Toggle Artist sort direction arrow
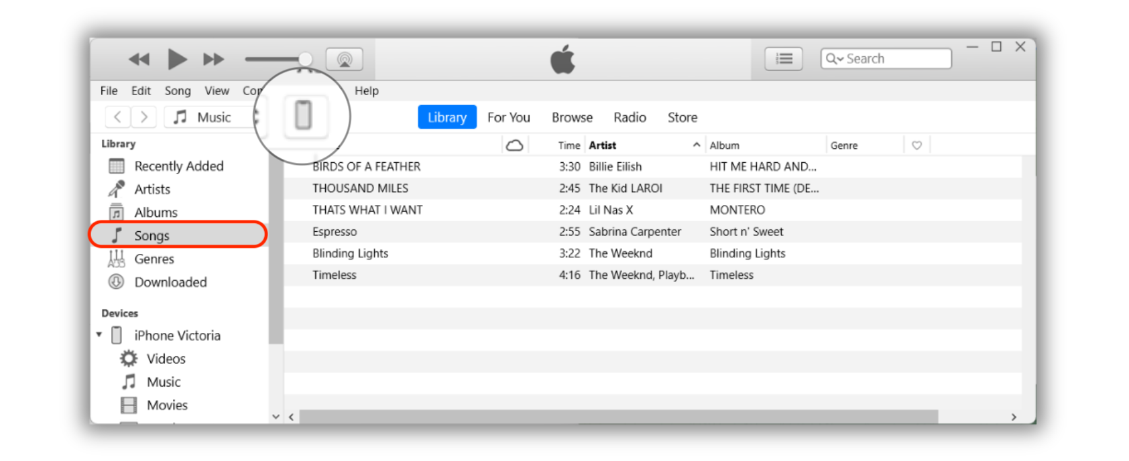 tap(697, 145)
